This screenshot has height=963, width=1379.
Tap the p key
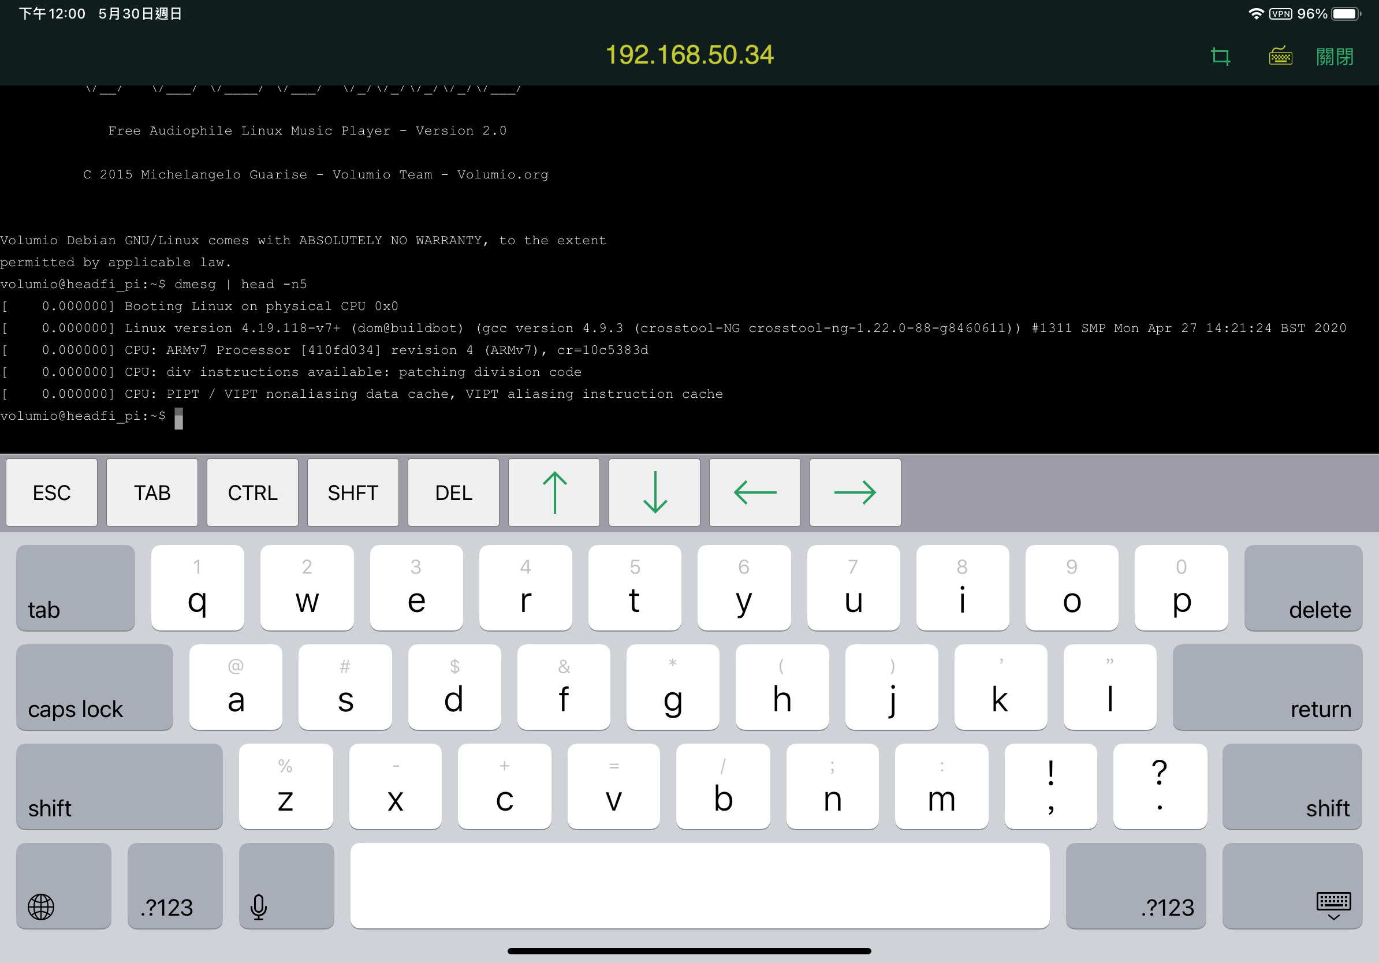pos(1182,588)
